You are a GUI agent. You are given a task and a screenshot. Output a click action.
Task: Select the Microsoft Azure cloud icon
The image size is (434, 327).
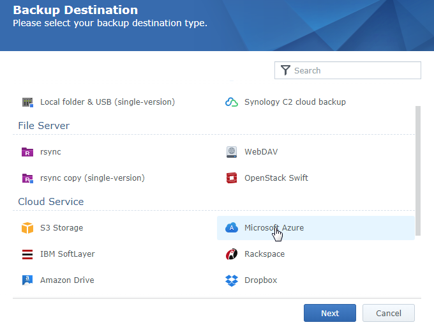click(x=232, y=228)
